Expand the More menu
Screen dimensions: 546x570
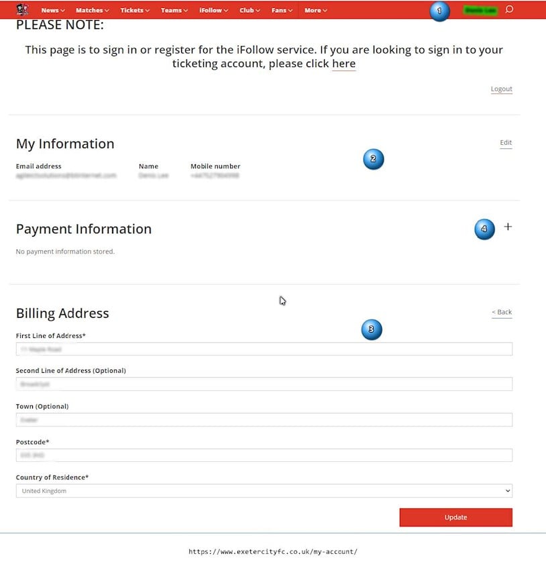point(315,10)
